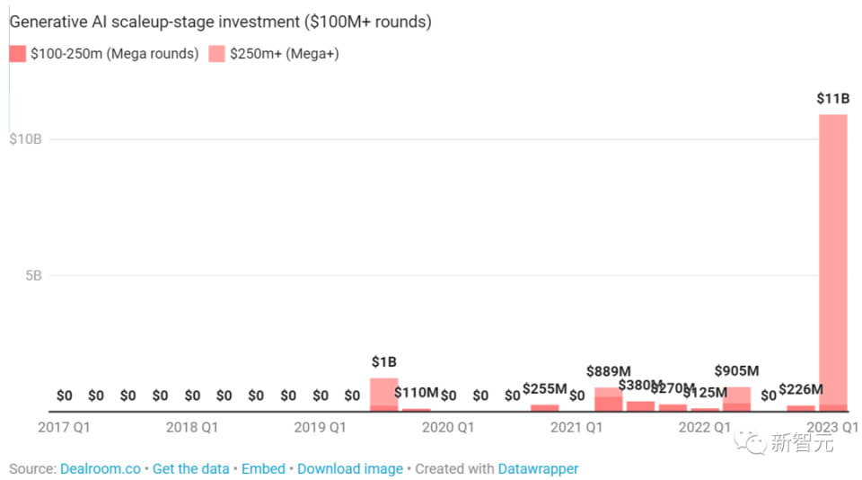Open the Datawrapper link

538,468
